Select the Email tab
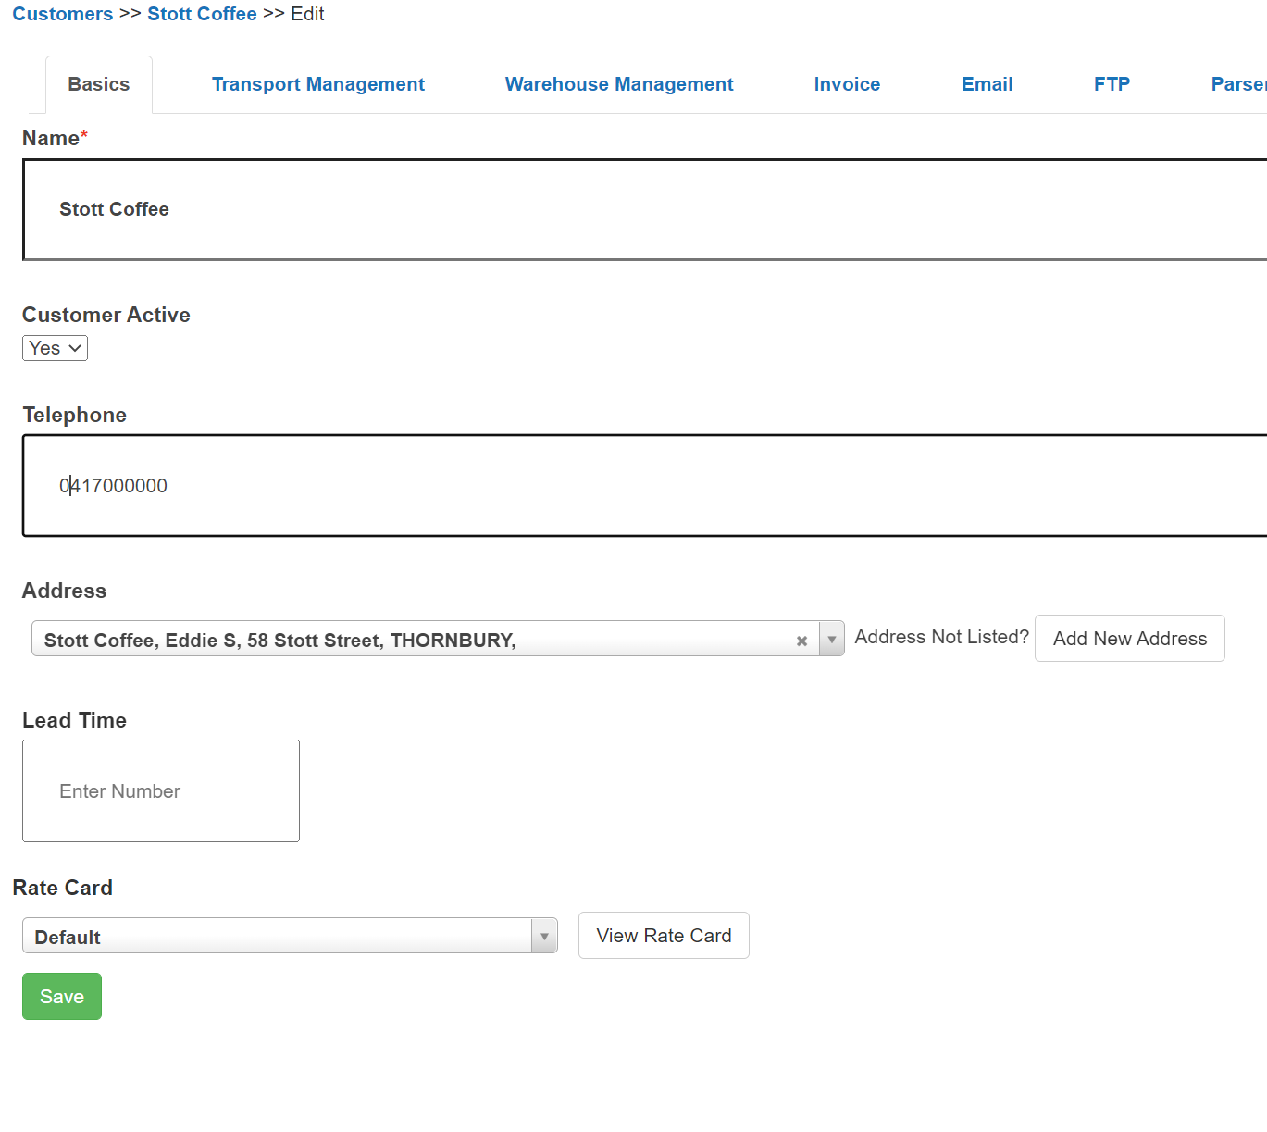 (987, 84)
